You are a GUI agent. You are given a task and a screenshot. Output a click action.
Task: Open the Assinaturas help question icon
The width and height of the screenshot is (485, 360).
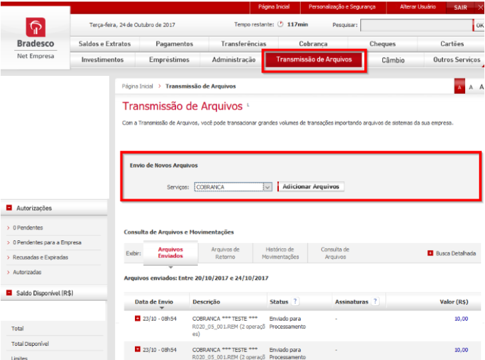click(x=375, y=301)
